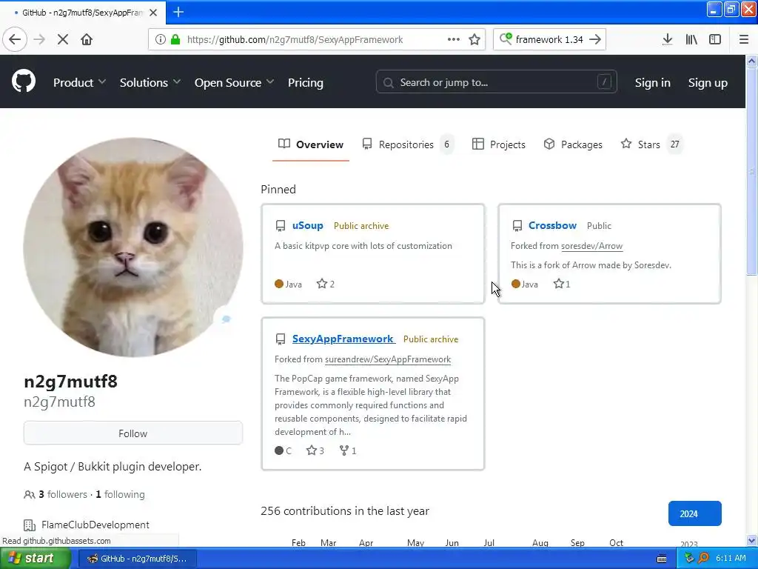The height and width of the screenshot is (569, 758).
Task: Switch to the Packages tab
Action: point(573,144)
